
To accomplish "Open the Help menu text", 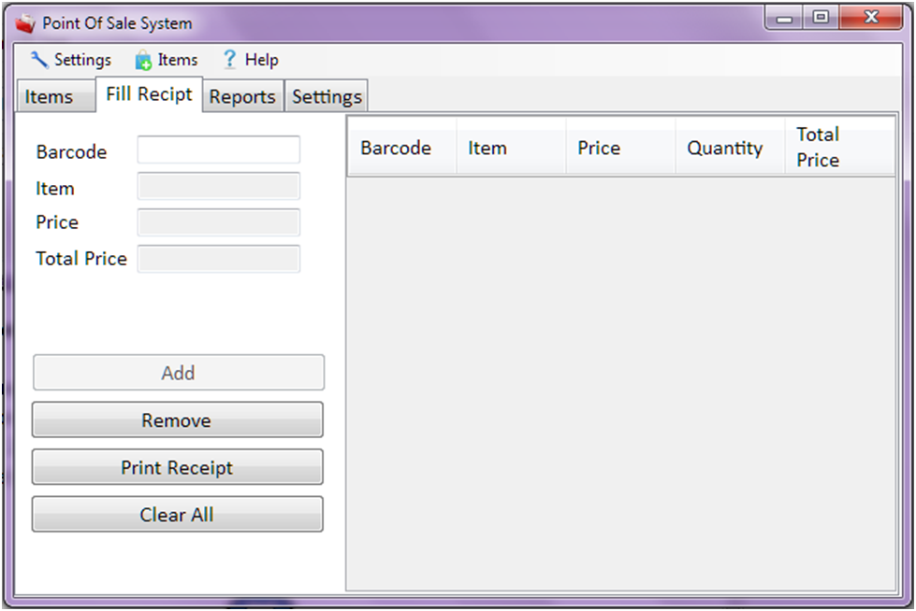I will pyautogui.click(x=261, y=60).
